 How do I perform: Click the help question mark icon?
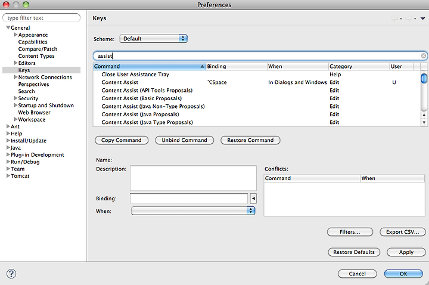point(11,274)
